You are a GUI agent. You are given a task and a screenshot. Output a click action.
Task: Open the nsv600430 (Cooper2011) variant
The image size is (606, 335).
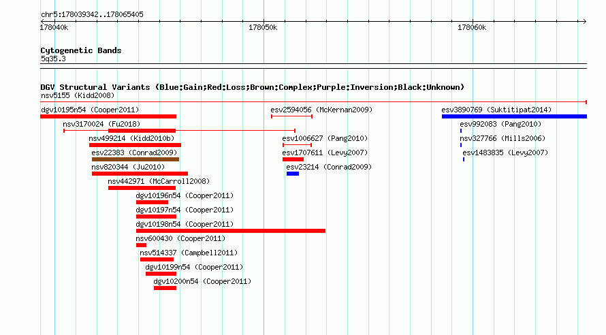(x=180, y=238)
